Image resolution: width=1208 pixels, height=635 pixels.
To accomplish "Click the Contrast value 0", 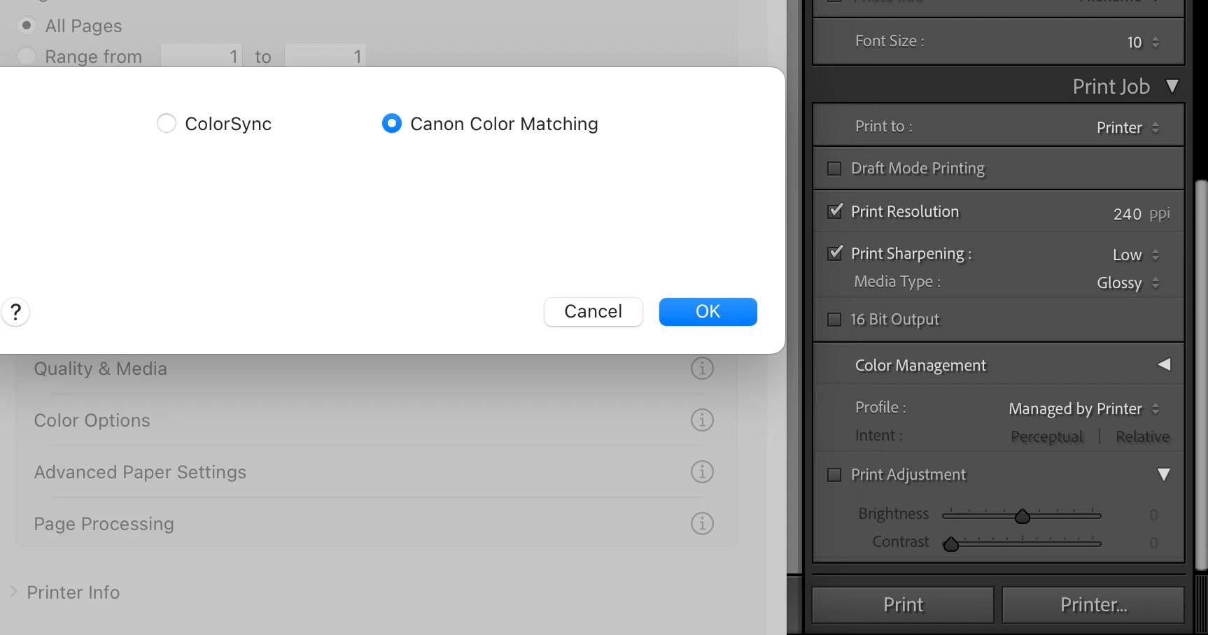I will [x=1153, y=543].
